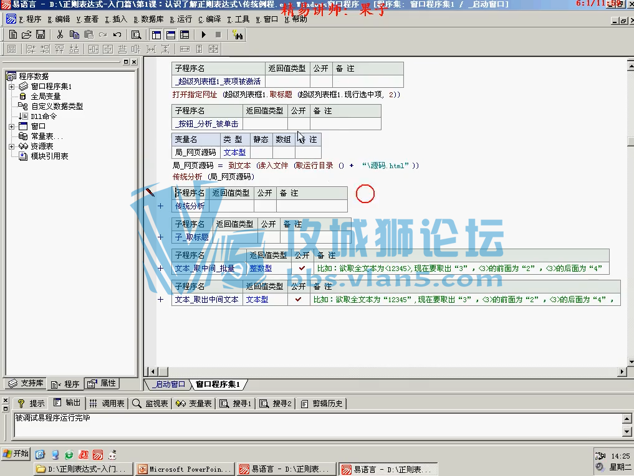Toggle the left work panel view icon

tap(156, 35)
